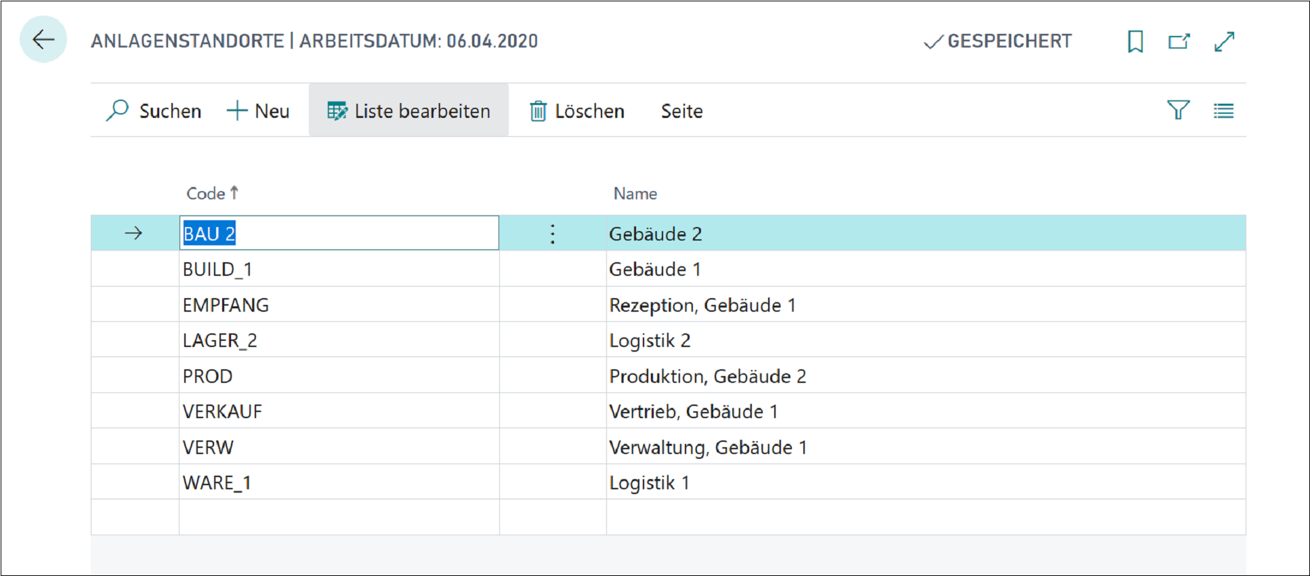The width and height of the screenshot is (1310, 576).
Task: Open row options dots for BAU 2
Action: point(553,234)
